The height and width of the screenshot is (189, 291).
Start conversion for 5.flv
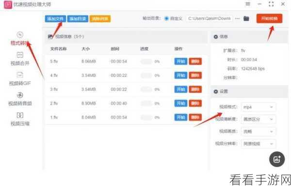click(181, 61)
